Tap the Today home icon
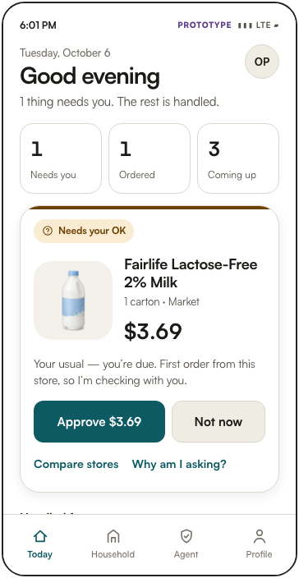Image resolution: width=299 pixels, height=578 pixels. tap(39, 537)
